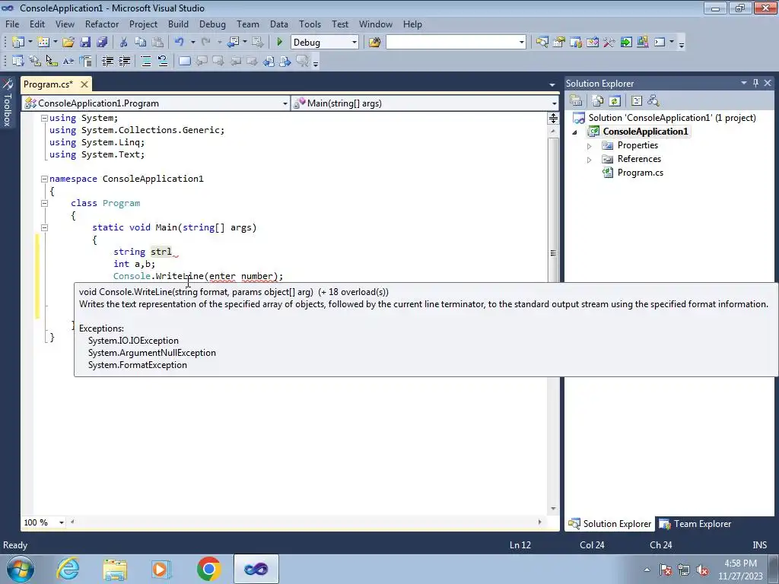The height and width of the screenshot is (584, 779).
Task: Click Show All Files in Solution Explorer
Action: 598,101
